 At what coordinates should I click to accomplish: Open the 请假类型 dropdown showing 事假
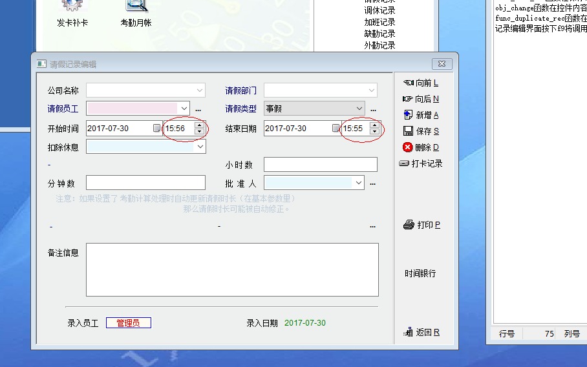(x=359, y=109)
